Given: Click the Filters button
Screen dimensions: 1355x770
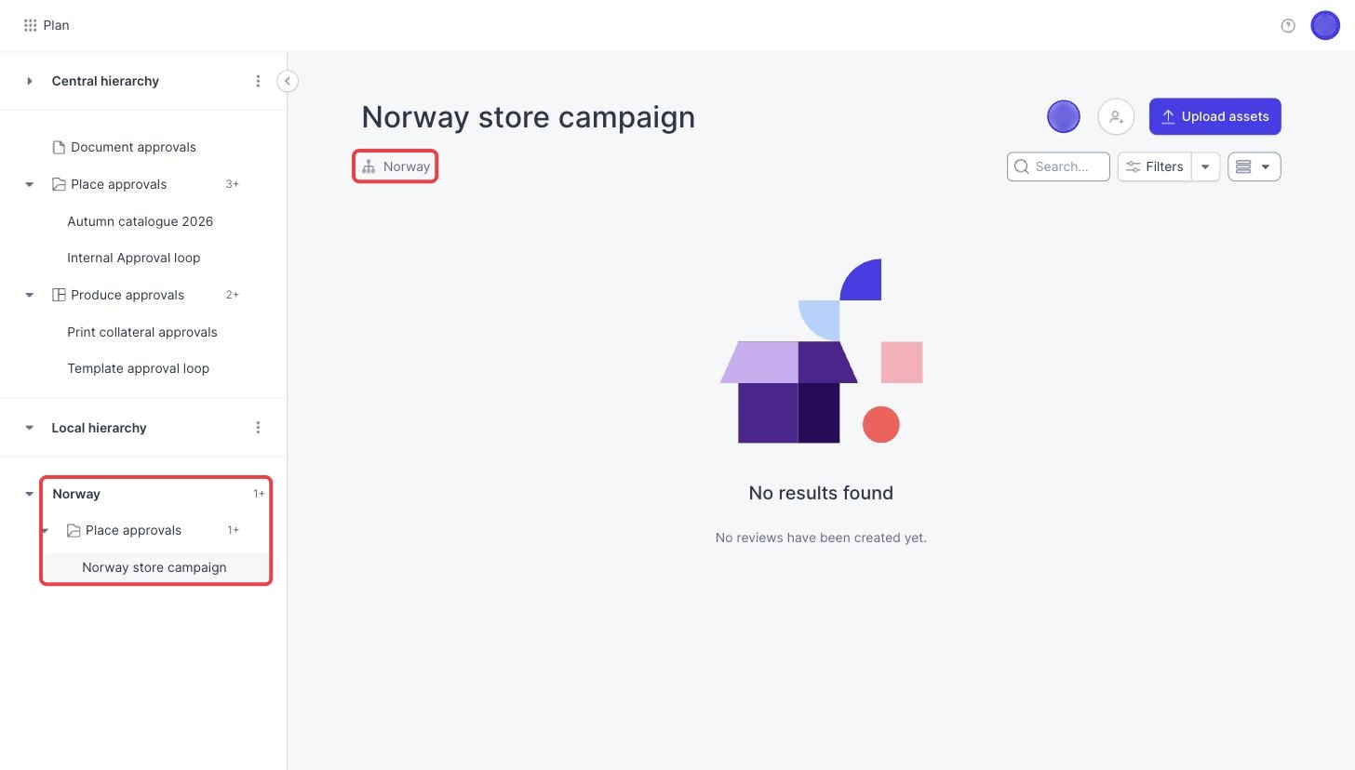Looking at the screenshot, I should click(x=1155, y=166).
